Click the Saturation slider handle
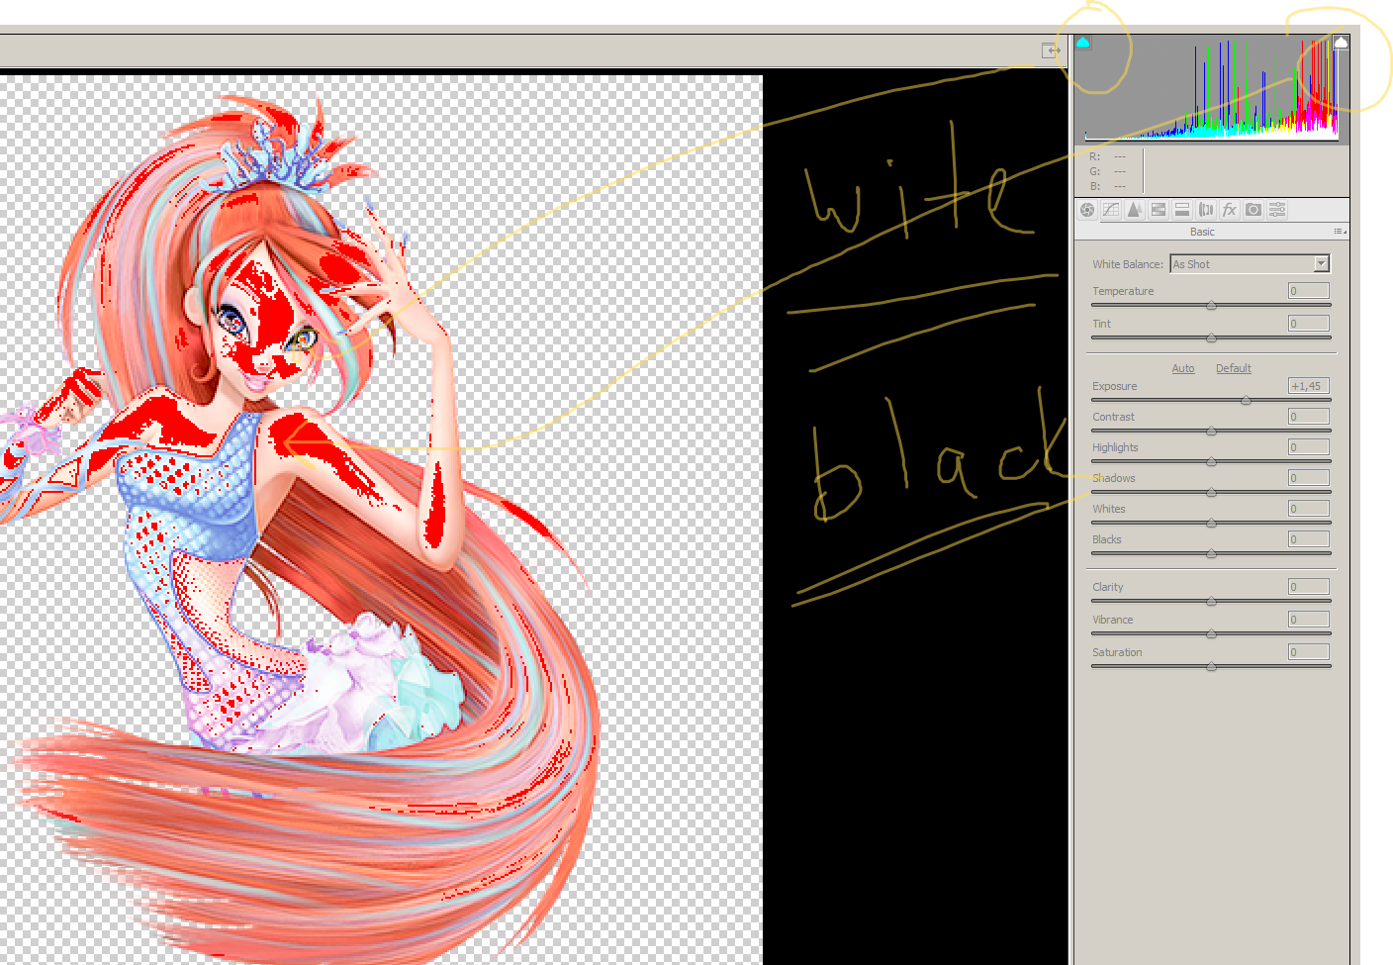Screen dimensions: 1393x965 [x=1211, y=667]
